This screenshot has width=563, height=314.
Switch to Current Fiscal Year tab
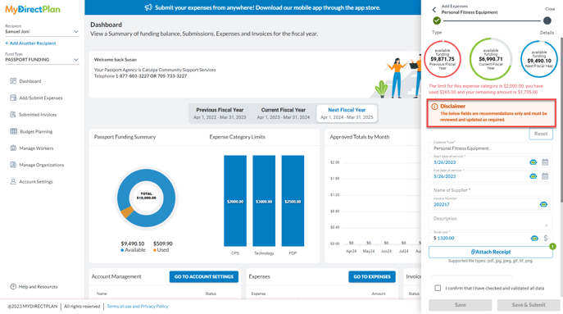pyautogui.click(x=284, y=113)
